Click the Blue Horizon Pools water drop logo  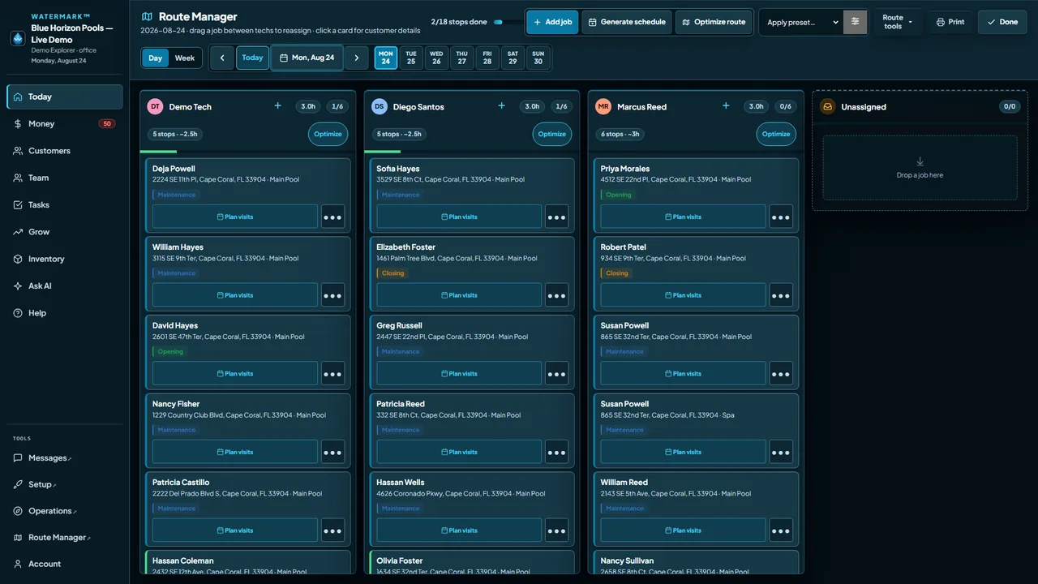(x=18, y=39)
